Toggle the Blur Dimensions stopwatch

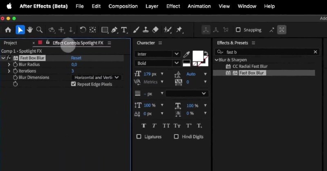tap(15, 78)
